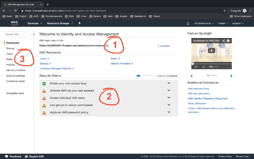The width and height of the screenshot is (254, 159).
Task: Mute the video volume icon
Action: (204, 67)
